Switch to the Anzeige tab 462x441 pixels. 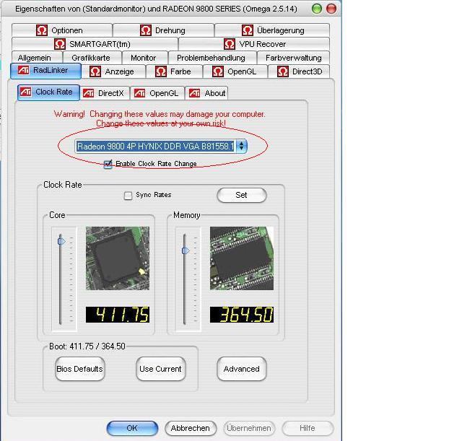click(113, 71)
